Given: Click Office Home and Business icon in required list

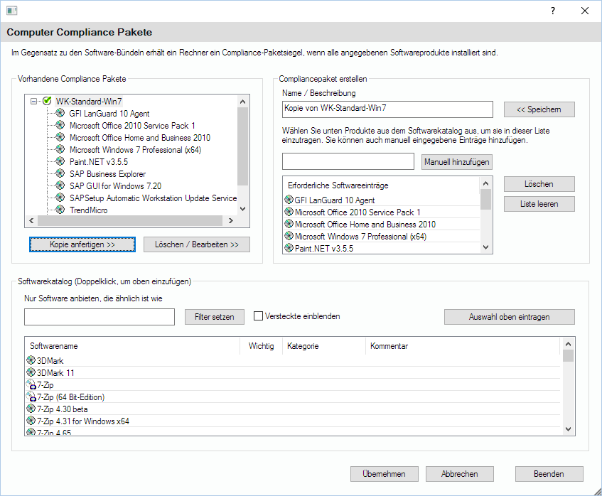Looking at the screenshot, I should coord(289,224).
